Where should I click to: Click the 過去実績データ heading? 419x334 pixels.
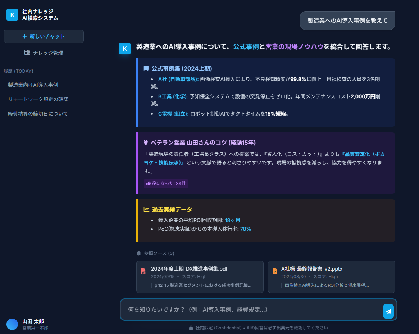pos(172,209)
